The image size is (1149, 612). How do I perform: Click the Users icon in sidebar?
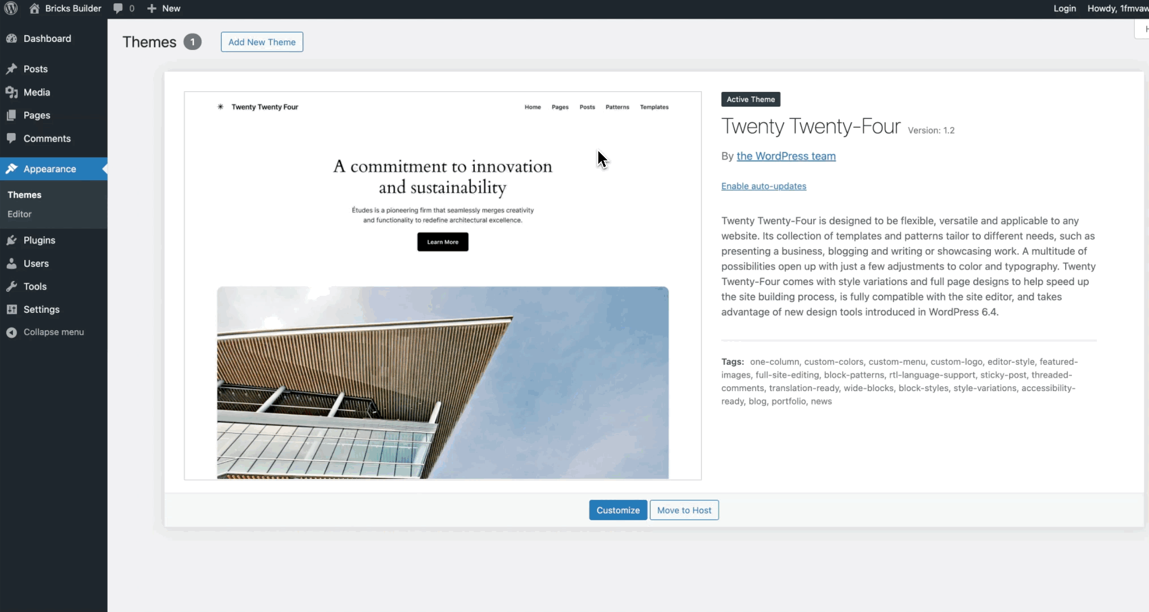tap(12, 263)
